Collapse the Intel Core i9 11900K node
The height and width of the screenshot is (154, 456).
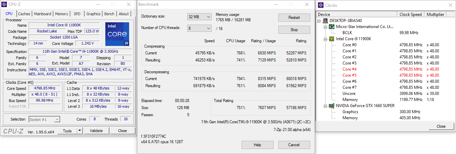325,39
